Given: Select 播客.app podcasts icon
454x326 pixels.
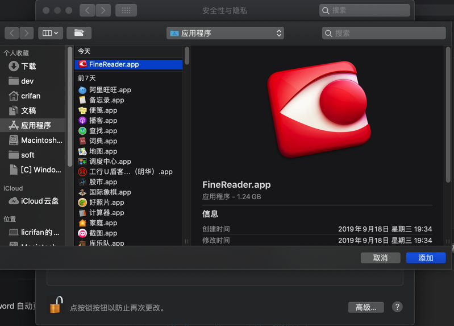Looking at the screenshot, I should [82, 121].
